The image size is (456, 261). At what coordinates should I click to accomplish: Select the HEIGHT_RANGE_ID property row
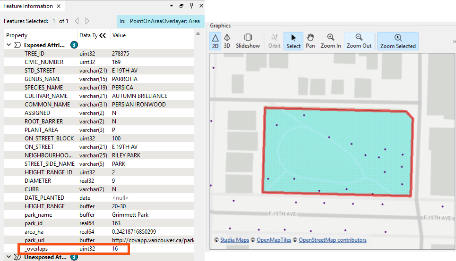coord(99,172)
